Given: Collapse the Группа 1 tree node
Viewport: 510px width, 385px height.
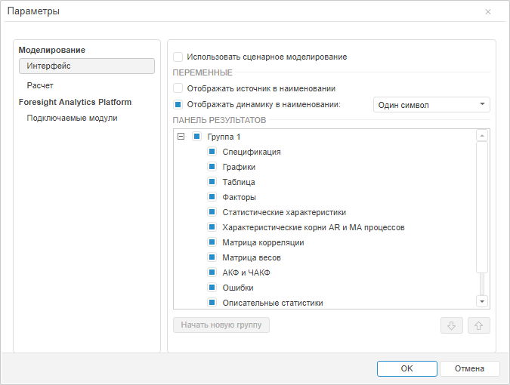Looking at the screenshot, I should [x=181, y=137].
